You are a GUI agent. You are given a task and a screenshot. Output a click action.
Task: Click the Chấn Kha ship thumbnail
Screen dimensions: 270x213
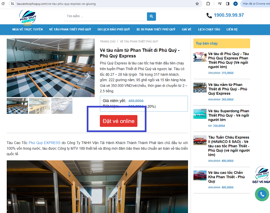(200, 175)
